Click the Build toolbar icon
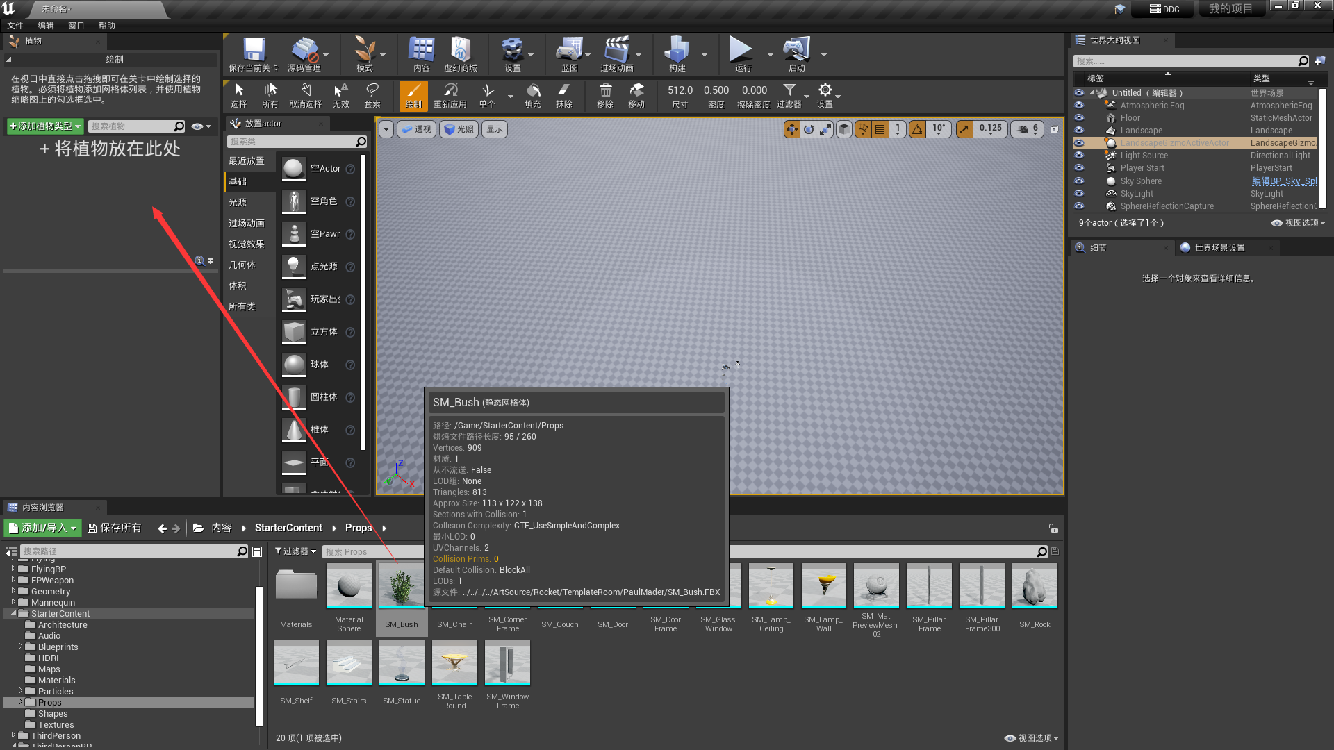This screenshot has width=1334, height=750. pos(677,50)
